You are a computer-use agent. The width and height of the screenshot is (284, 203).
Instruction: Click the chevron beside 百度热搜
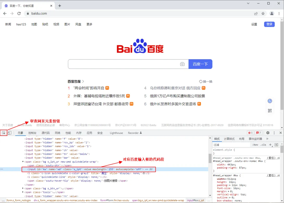pyautogui.click(x=83, y=82)
